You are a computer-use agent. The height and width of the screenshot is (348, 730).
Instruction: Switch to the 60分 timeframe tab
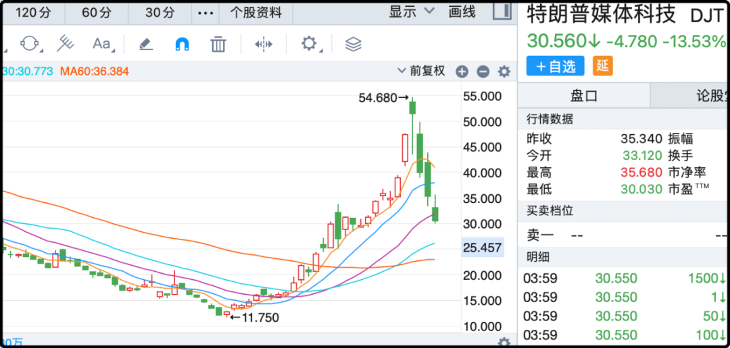pos(95,13)
